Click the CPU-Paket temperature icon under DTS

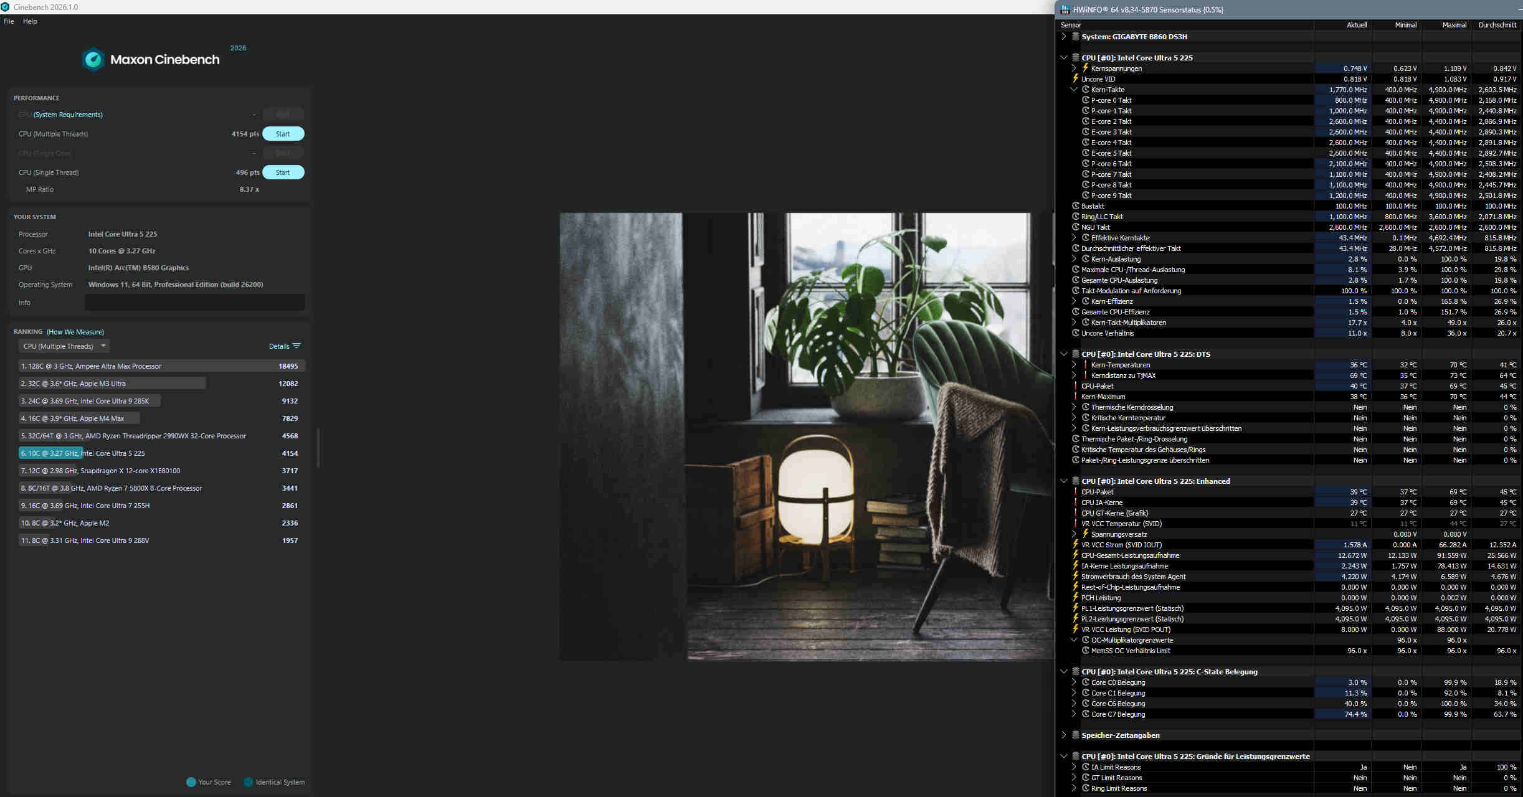[x=1076, y=386]
